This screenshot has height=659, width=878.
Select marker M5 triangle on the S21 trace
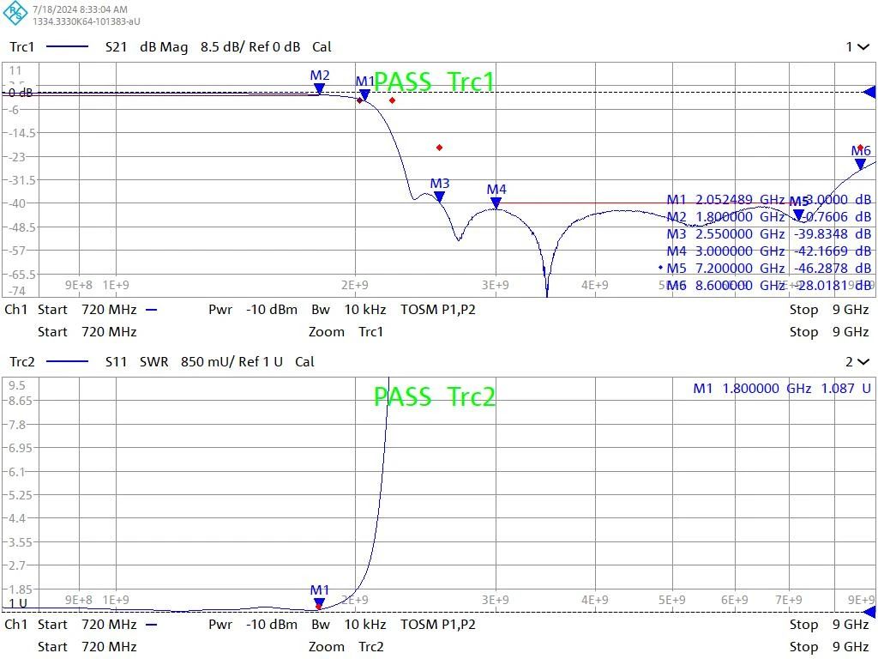click(x=798, y=215)
